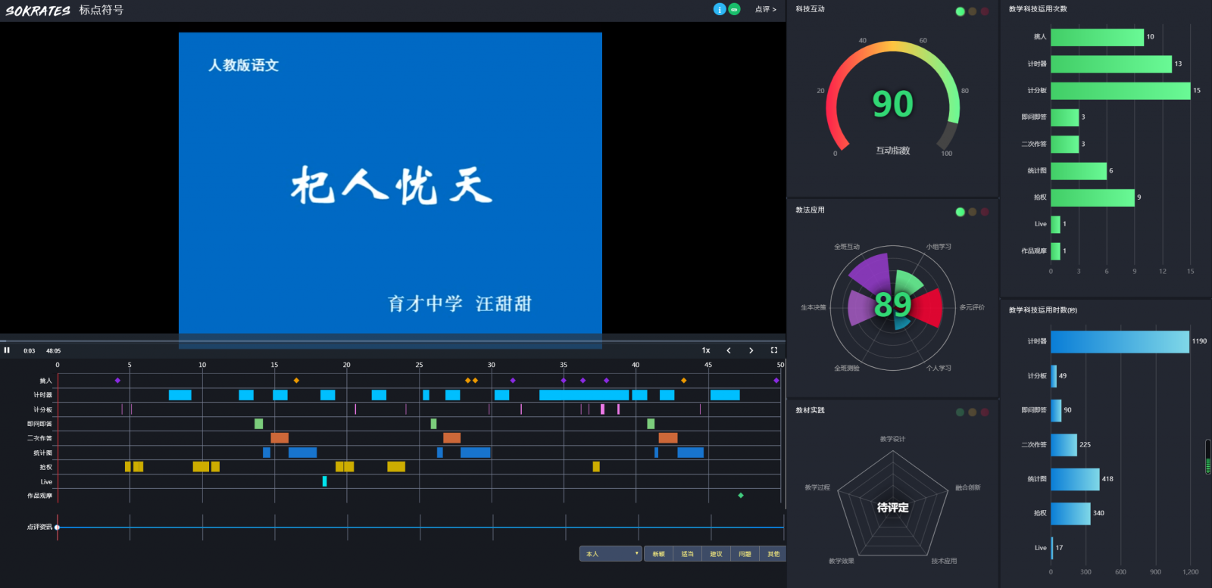The image size is (1212, 588).
Task: Open the 本人 commenter dropdown
Action: tap(611, 554)
